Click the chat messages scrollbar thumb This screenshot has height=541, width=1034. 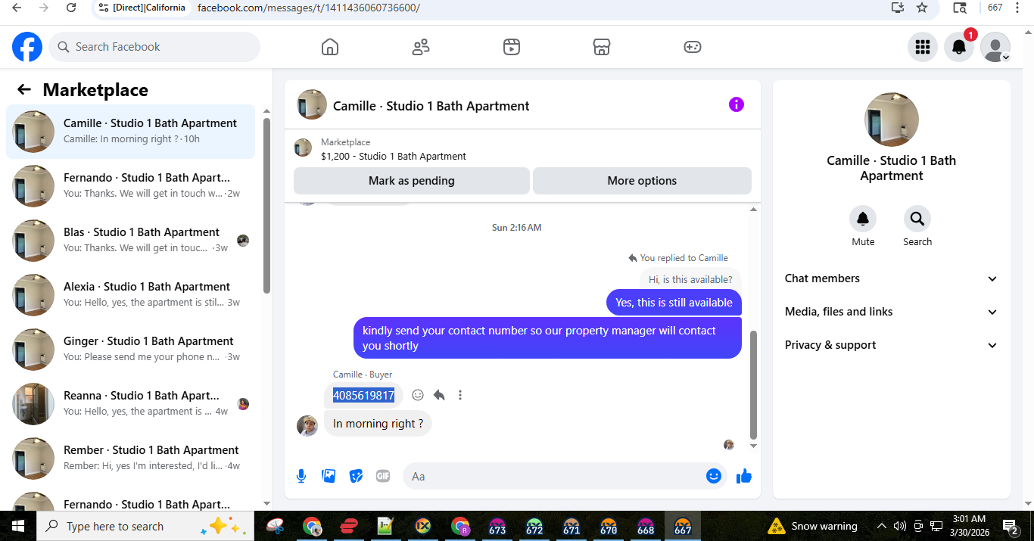(753, 384)
